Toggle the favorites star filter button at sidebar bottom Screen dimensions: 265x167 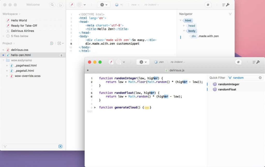tap(60, 146)
